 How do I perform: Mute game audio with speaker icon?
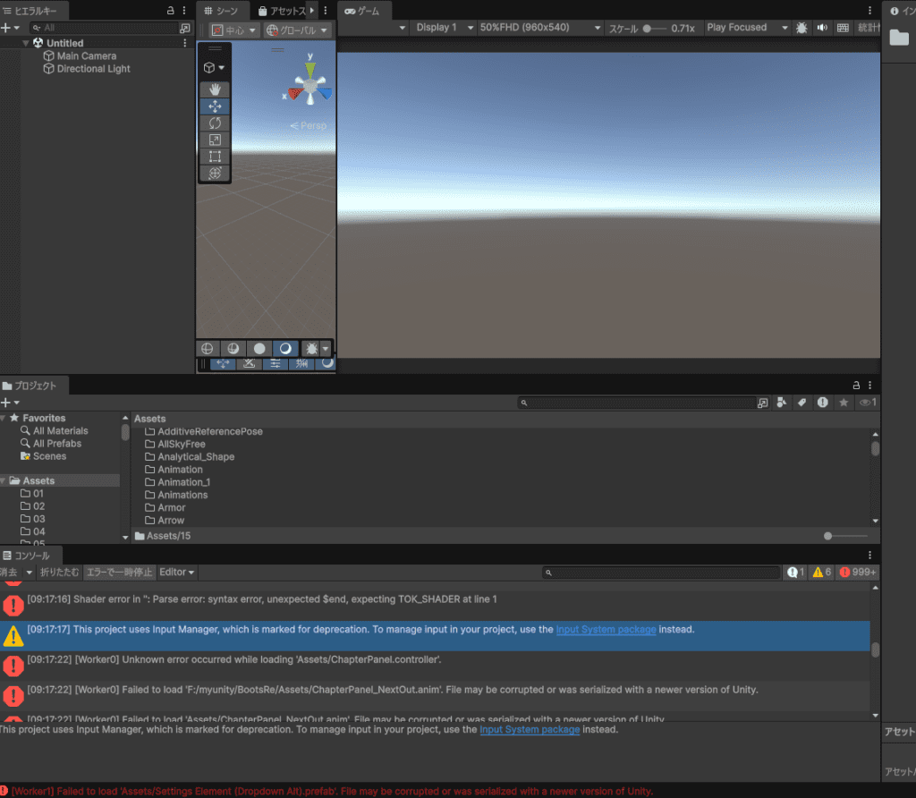pos(822,28)
